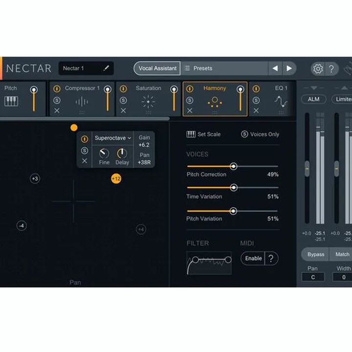Click the pencil icon to rename preset

coord(106,68)
